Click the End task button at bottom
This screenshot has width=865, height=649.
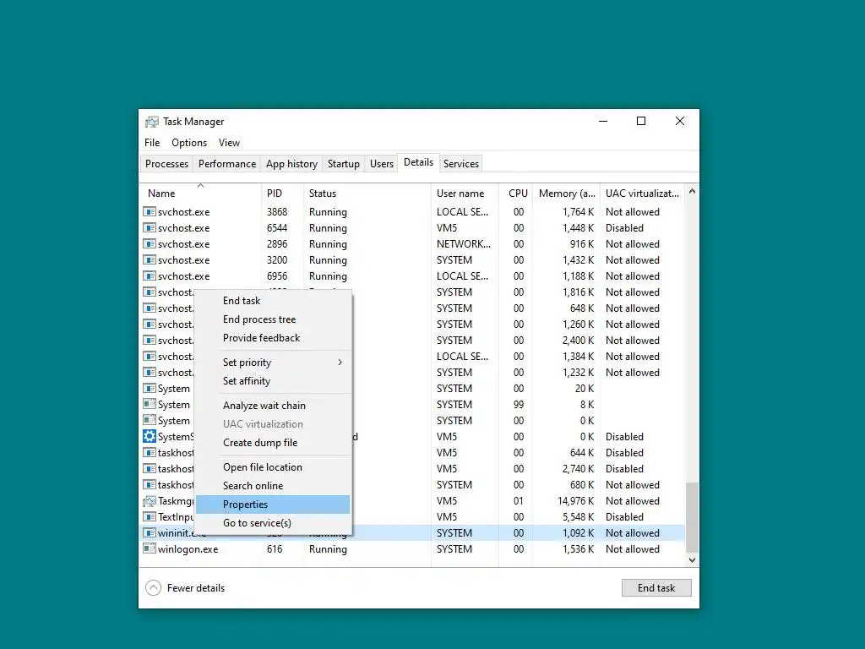point(656,588)
